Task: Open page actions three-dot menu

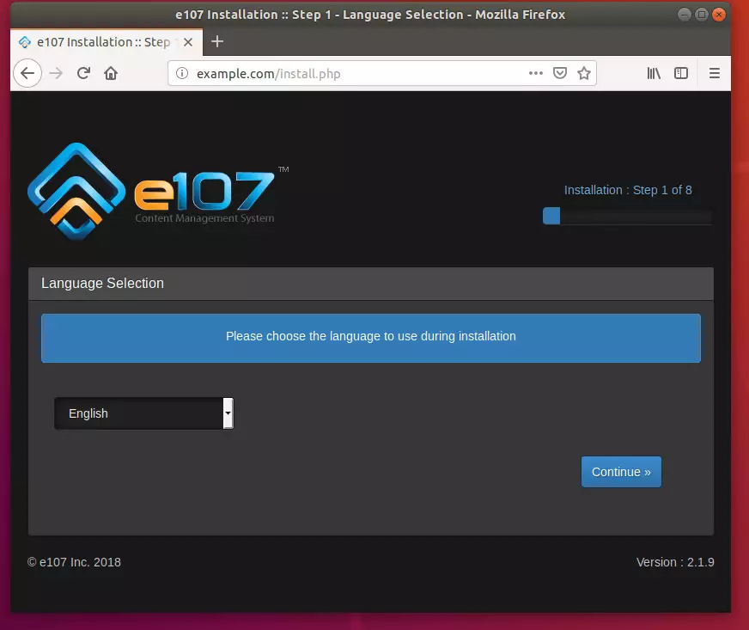Action: [535, 73]
